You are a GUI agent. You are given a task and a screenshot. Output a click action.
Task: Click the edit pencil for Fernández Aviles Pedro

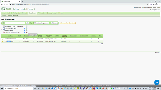(3, 39)
